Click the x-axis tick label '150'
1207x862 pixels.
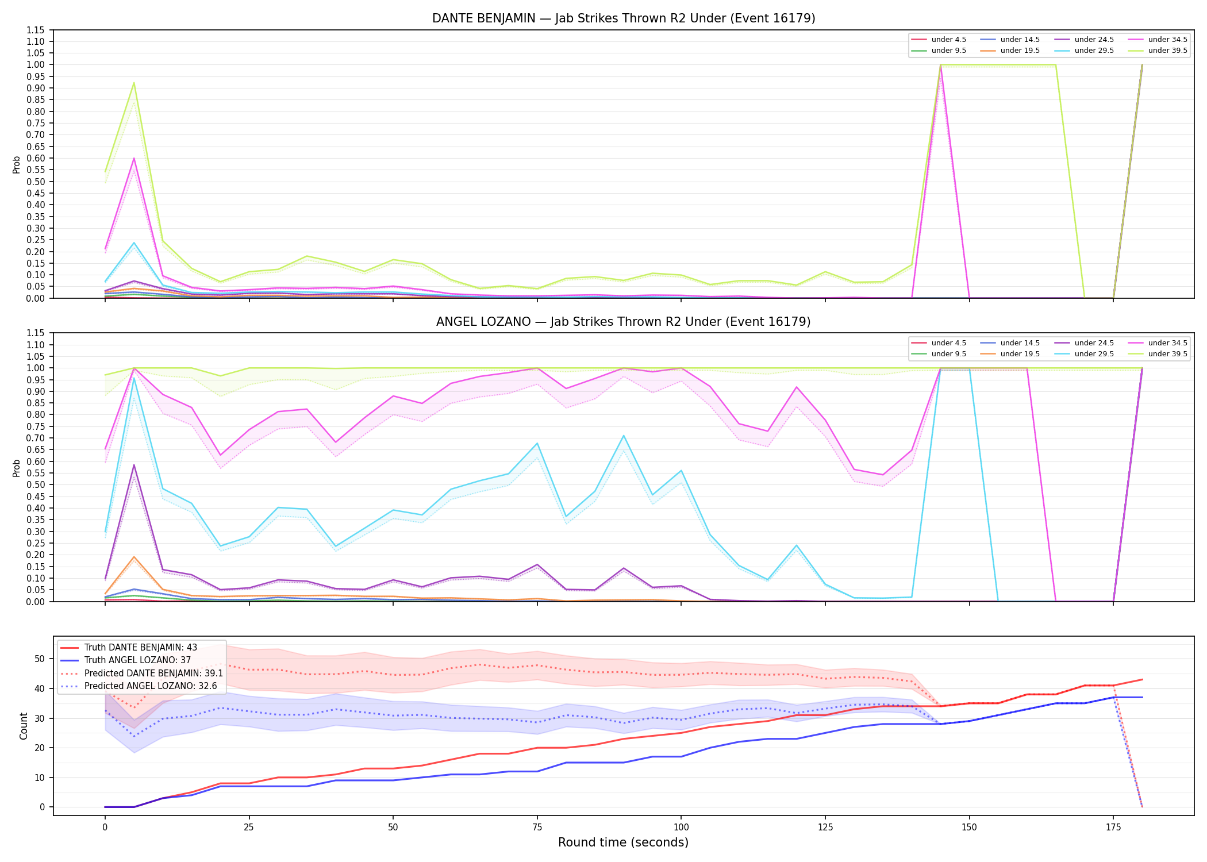970,828
